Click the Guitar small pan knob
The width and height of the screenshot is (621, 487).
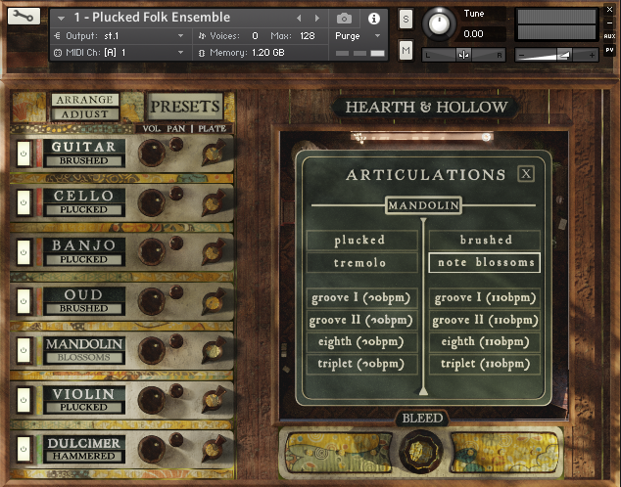176,145
